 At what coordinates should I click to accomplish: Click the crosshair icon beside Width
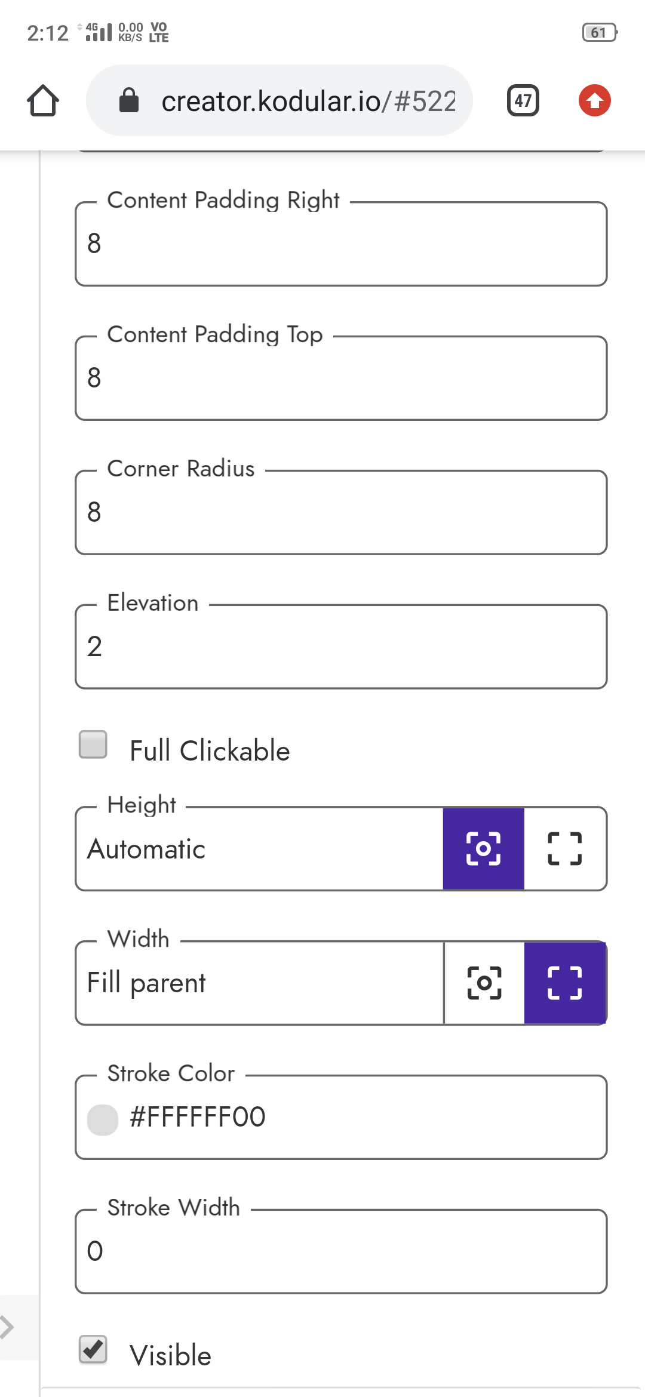point(484,983)
